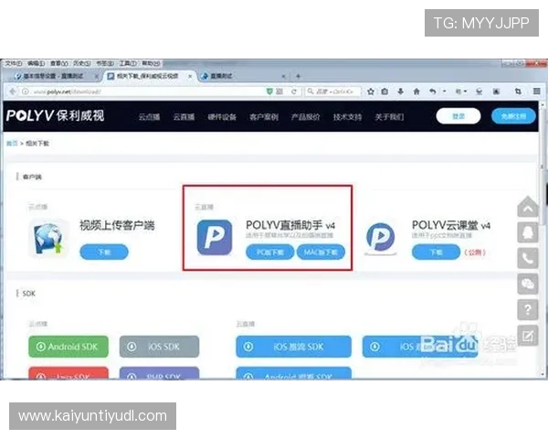Open the Firefox hamburger menu
The image size is (548, 439).
[x=537, y=91]
